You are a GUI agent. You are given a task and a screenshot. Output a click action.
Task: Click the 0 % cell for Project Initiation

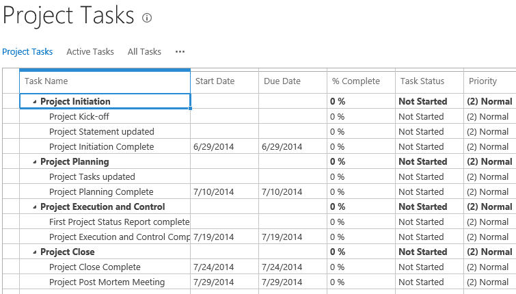(x=362, y=101)
